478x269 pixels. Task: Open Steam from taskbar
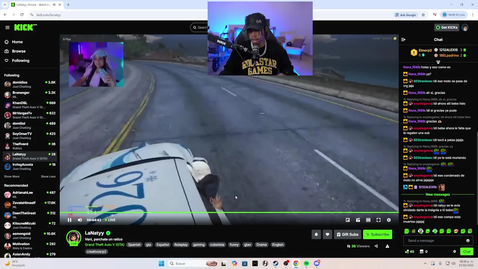click(x=276, y=263)
